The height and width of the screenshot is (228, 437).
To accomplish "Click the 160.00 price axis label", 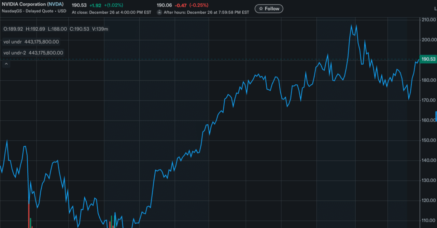I will click(x=429, y=120).
